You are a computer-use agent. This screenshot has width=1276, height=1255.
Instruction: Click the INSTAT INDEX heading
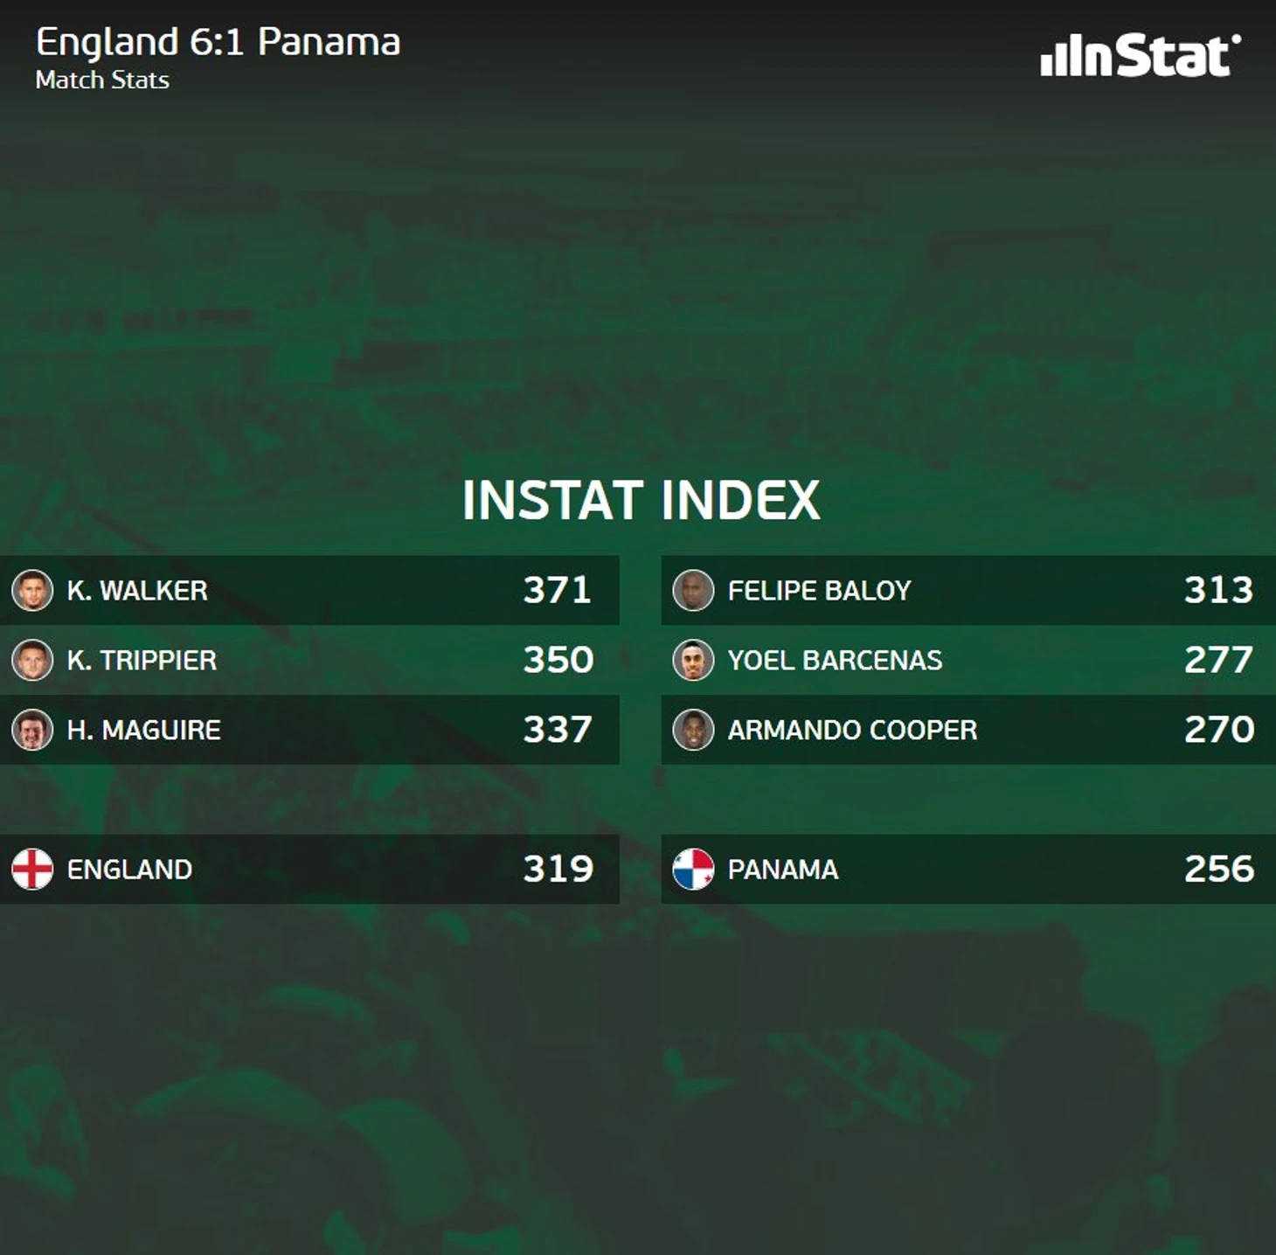(641, 500)
